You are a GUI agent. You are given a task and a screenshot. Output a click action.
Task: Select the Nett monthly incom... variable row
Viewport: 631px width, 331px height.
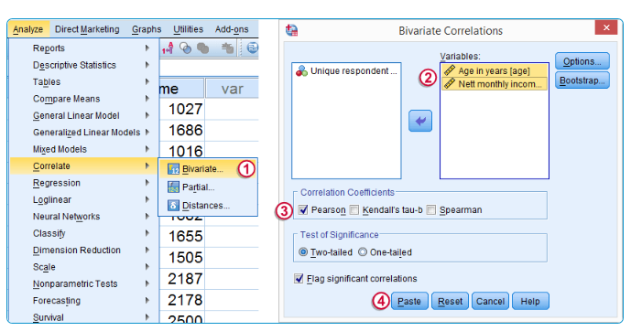coord(495,84)
